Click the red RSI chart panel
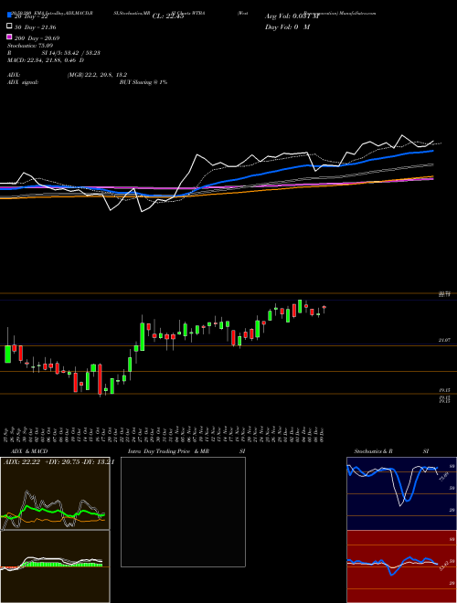This screenshot has width=457, height=603. click(x=401, y=566)
